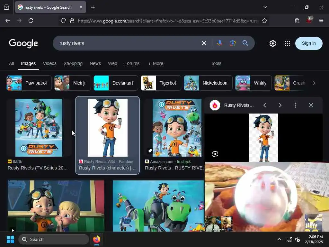
Task: Bookmark this page with the star
Action: click(264, 21)
